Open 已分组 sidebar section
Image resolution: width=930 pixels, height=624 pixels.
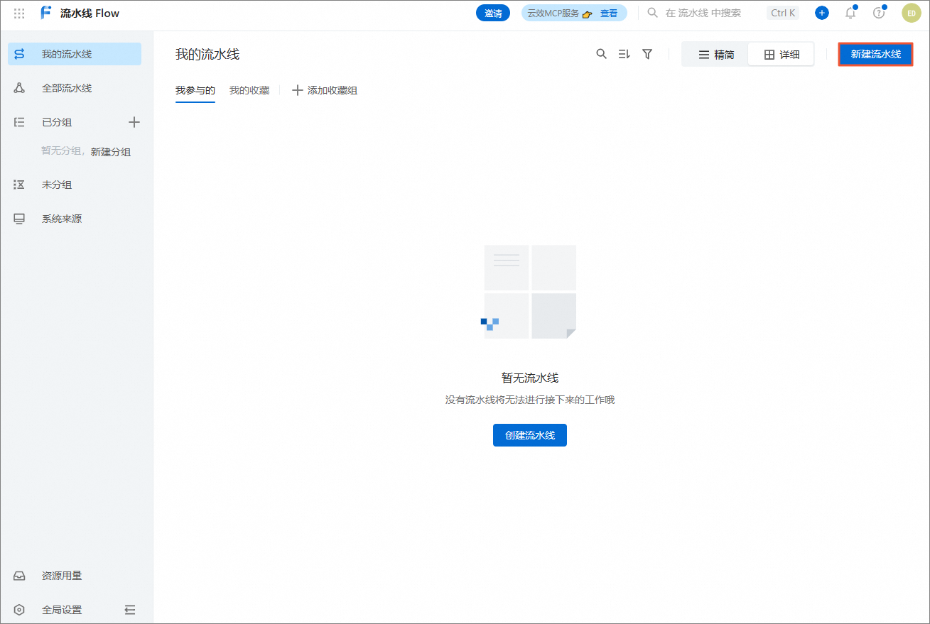tap(57, 122)
